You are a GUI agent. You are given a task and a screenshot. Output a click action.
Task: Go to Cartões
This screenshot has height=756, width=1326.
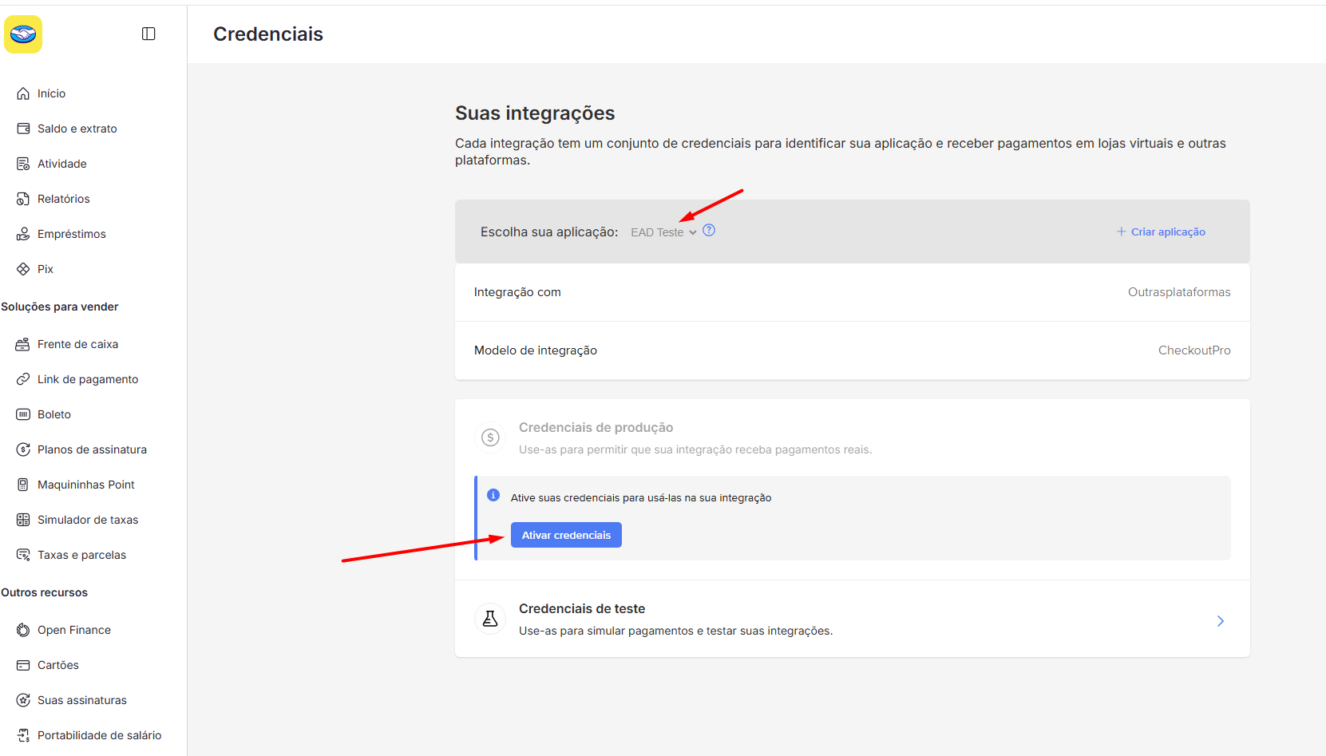coord(58,665)
